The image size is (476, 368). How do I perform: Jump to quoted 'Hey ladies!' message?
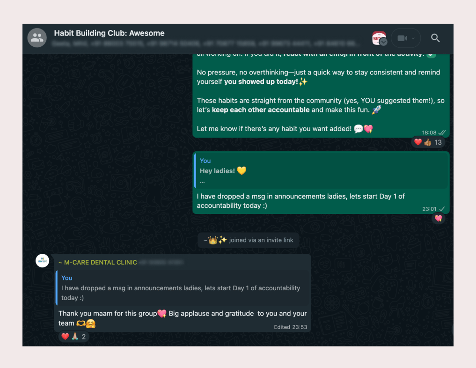[x=321, y=171]
